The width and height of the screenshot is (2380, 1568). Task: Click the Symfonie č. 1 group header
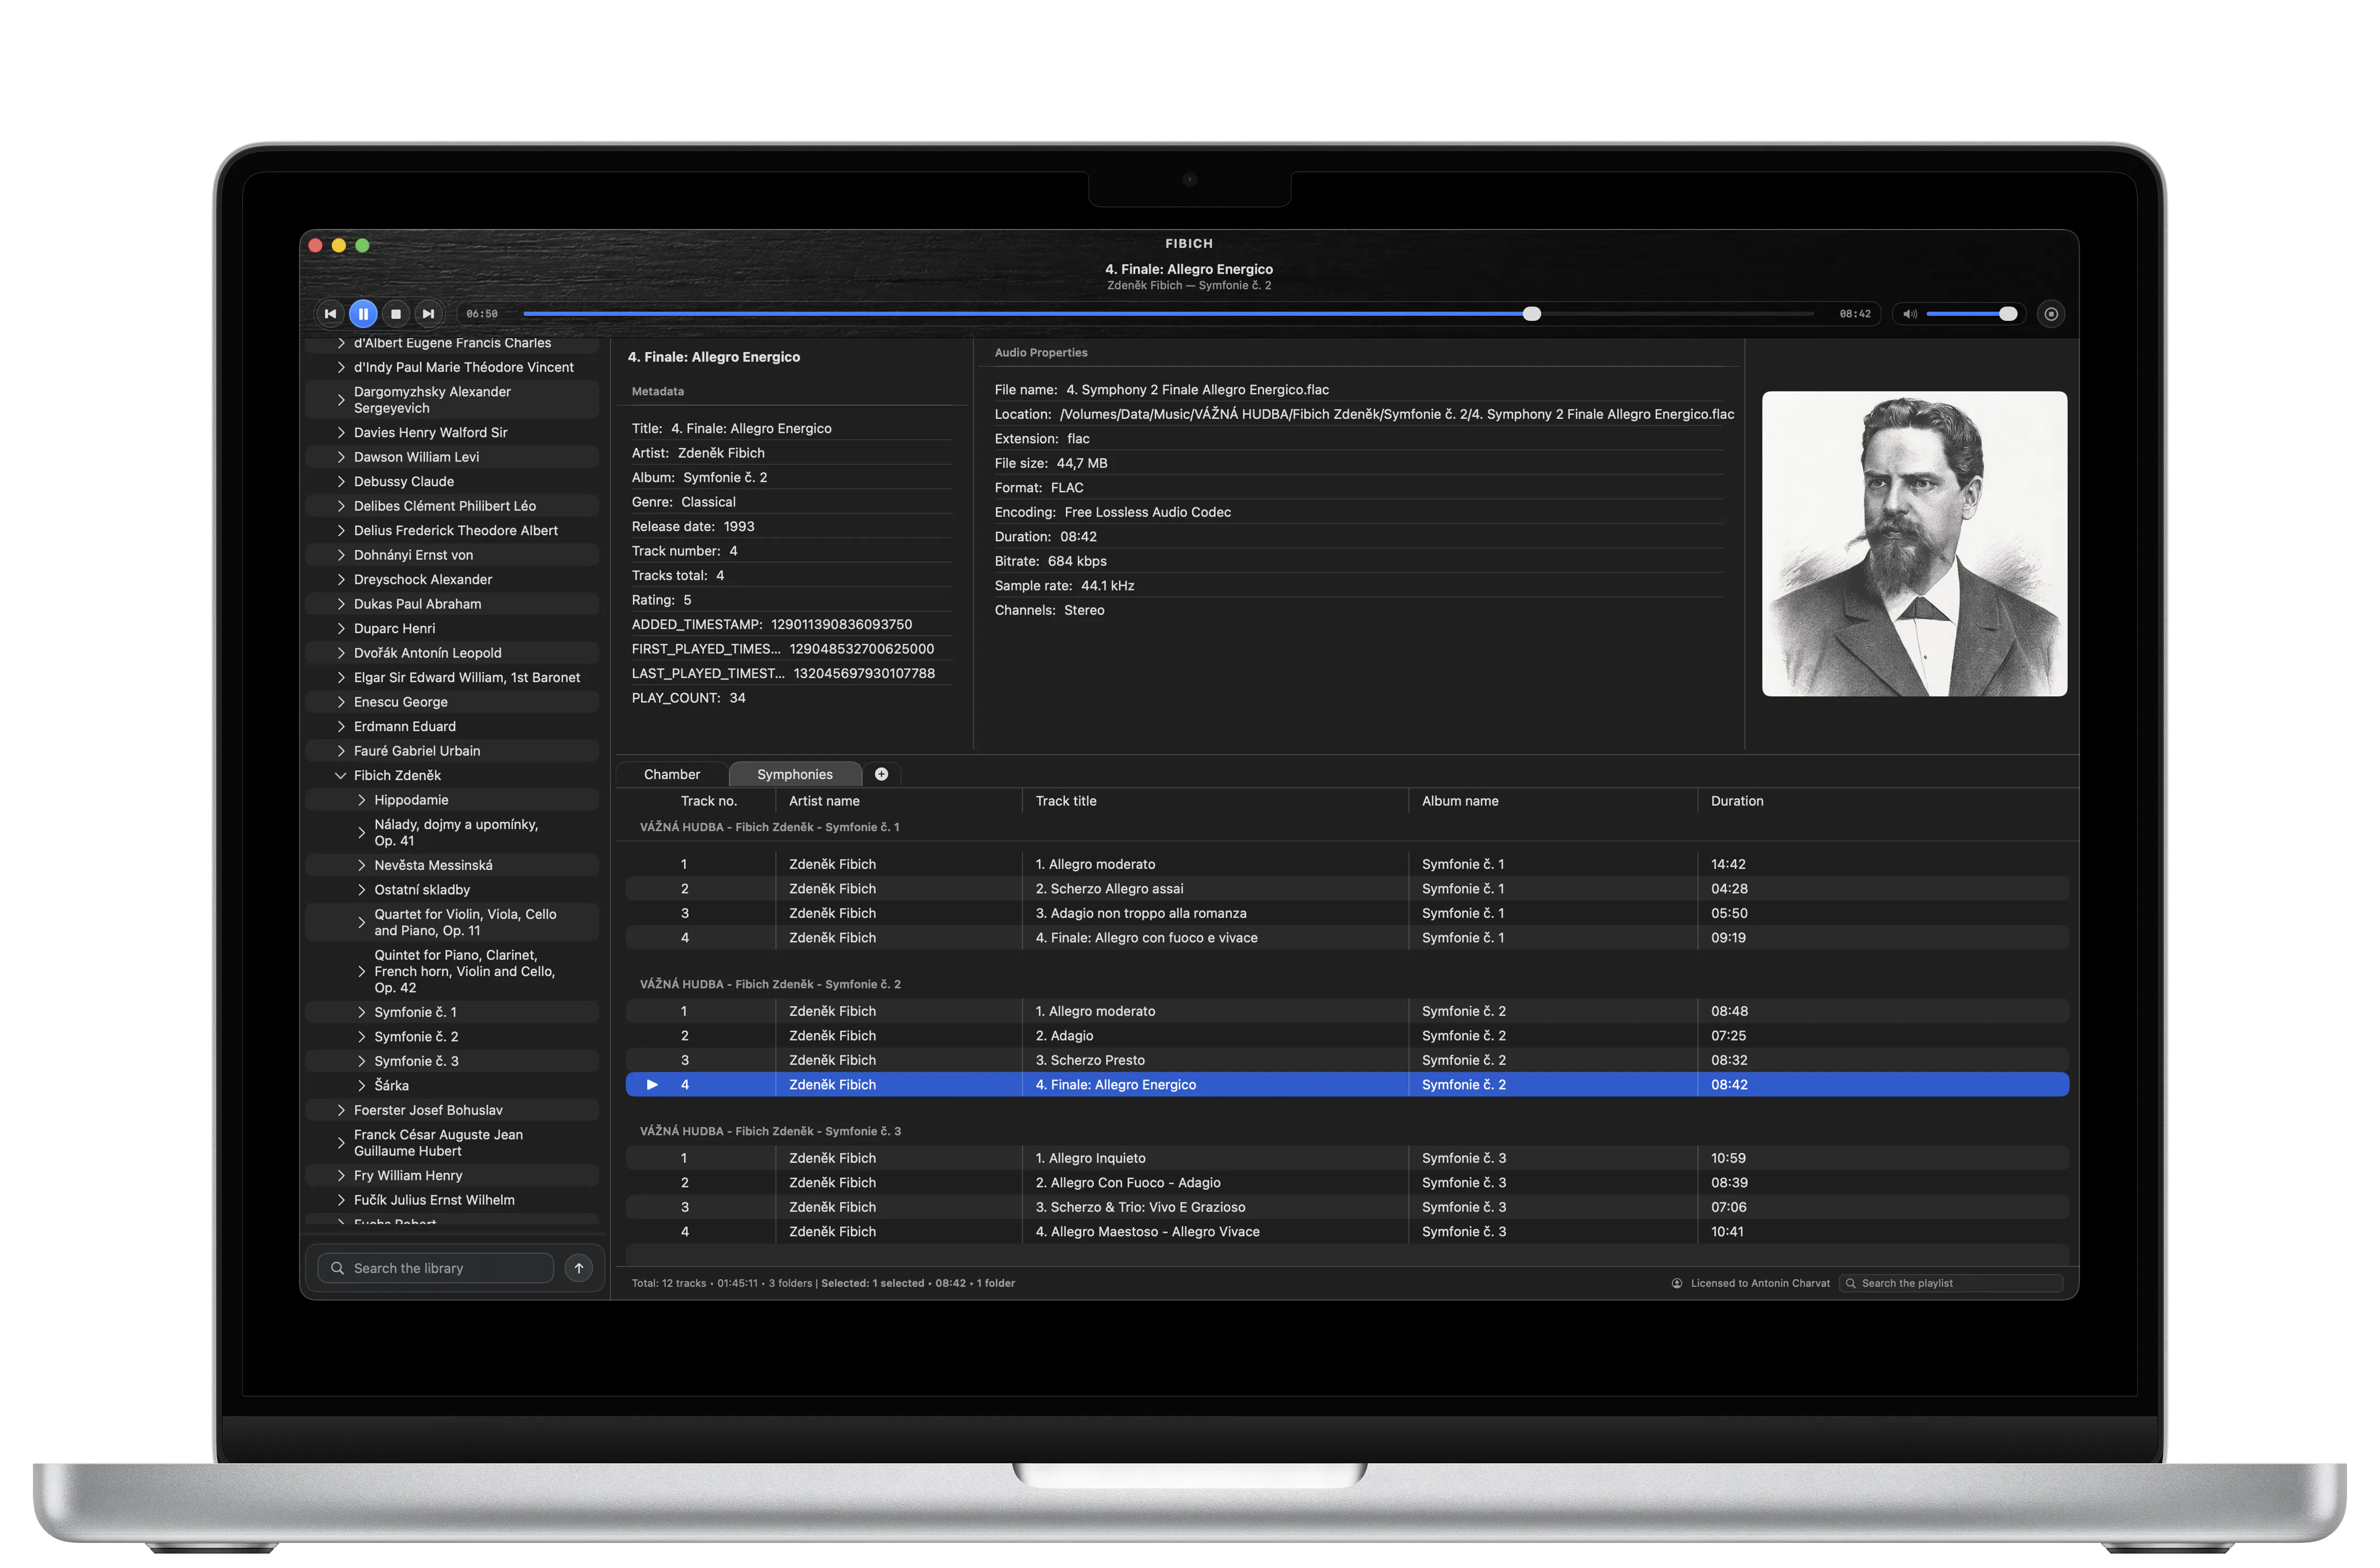[770, 827]
